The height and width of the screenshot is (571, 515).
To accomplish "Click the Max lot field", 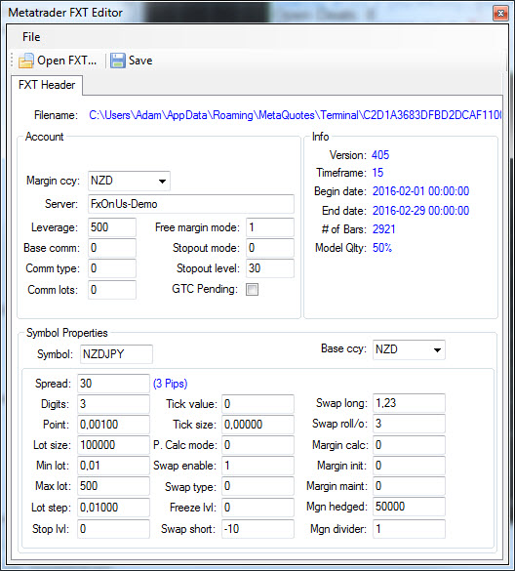I will click(x=113, y=486).
